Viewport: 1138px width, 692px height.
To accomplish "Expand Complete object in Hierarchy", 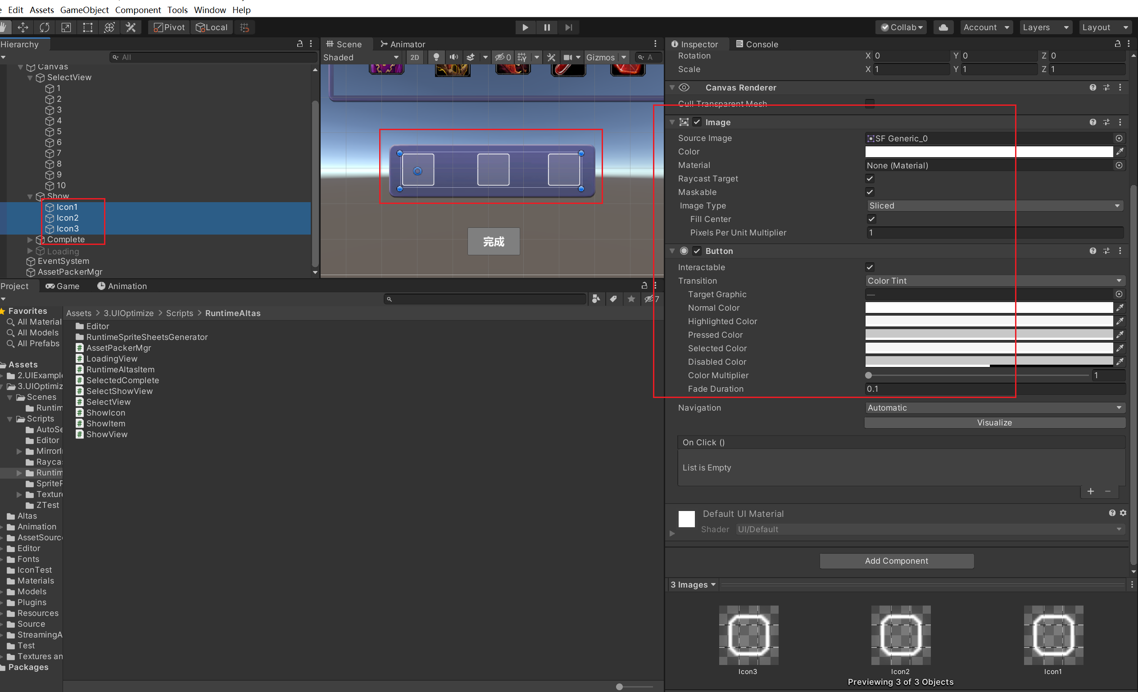I will pos(30,240).
